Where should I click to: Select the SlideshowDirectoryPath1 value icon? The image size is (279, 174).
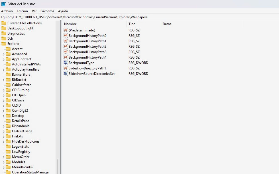pos(66,68)
